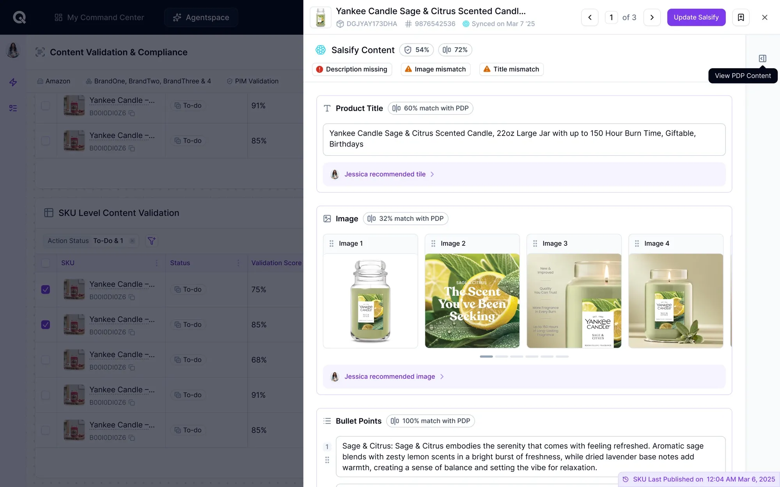Select the Image mismatch tag

[436, 69]
